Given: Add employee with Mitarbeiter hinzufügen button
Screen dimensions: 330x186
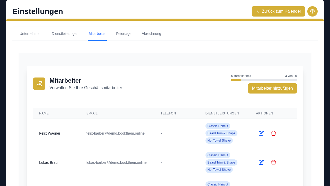Looking at the screenshot, I should (x=273, y=88).
